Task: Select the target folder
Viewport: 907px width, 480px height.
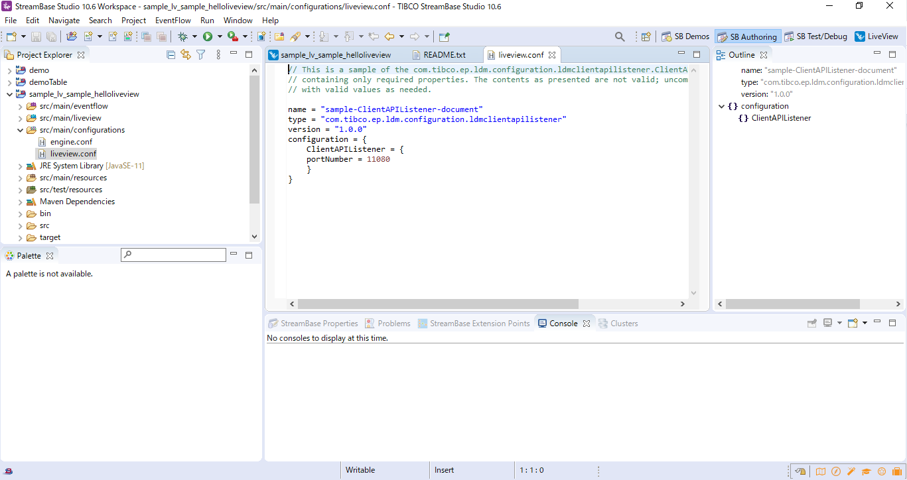Action: 50,237
